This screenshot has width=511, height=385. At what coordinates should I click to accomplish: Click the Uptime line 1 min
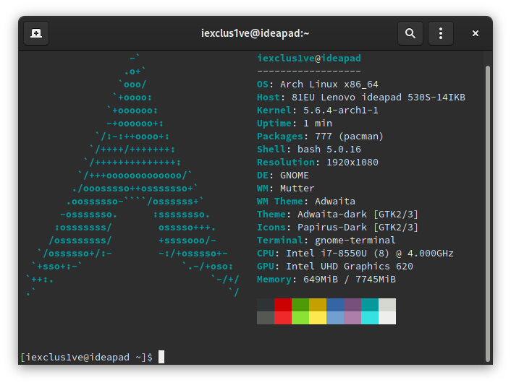[x=295, y=124]
